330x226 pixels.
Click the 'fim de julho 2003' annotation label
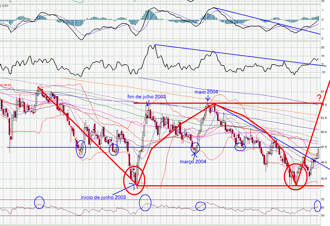coord(147,97)
